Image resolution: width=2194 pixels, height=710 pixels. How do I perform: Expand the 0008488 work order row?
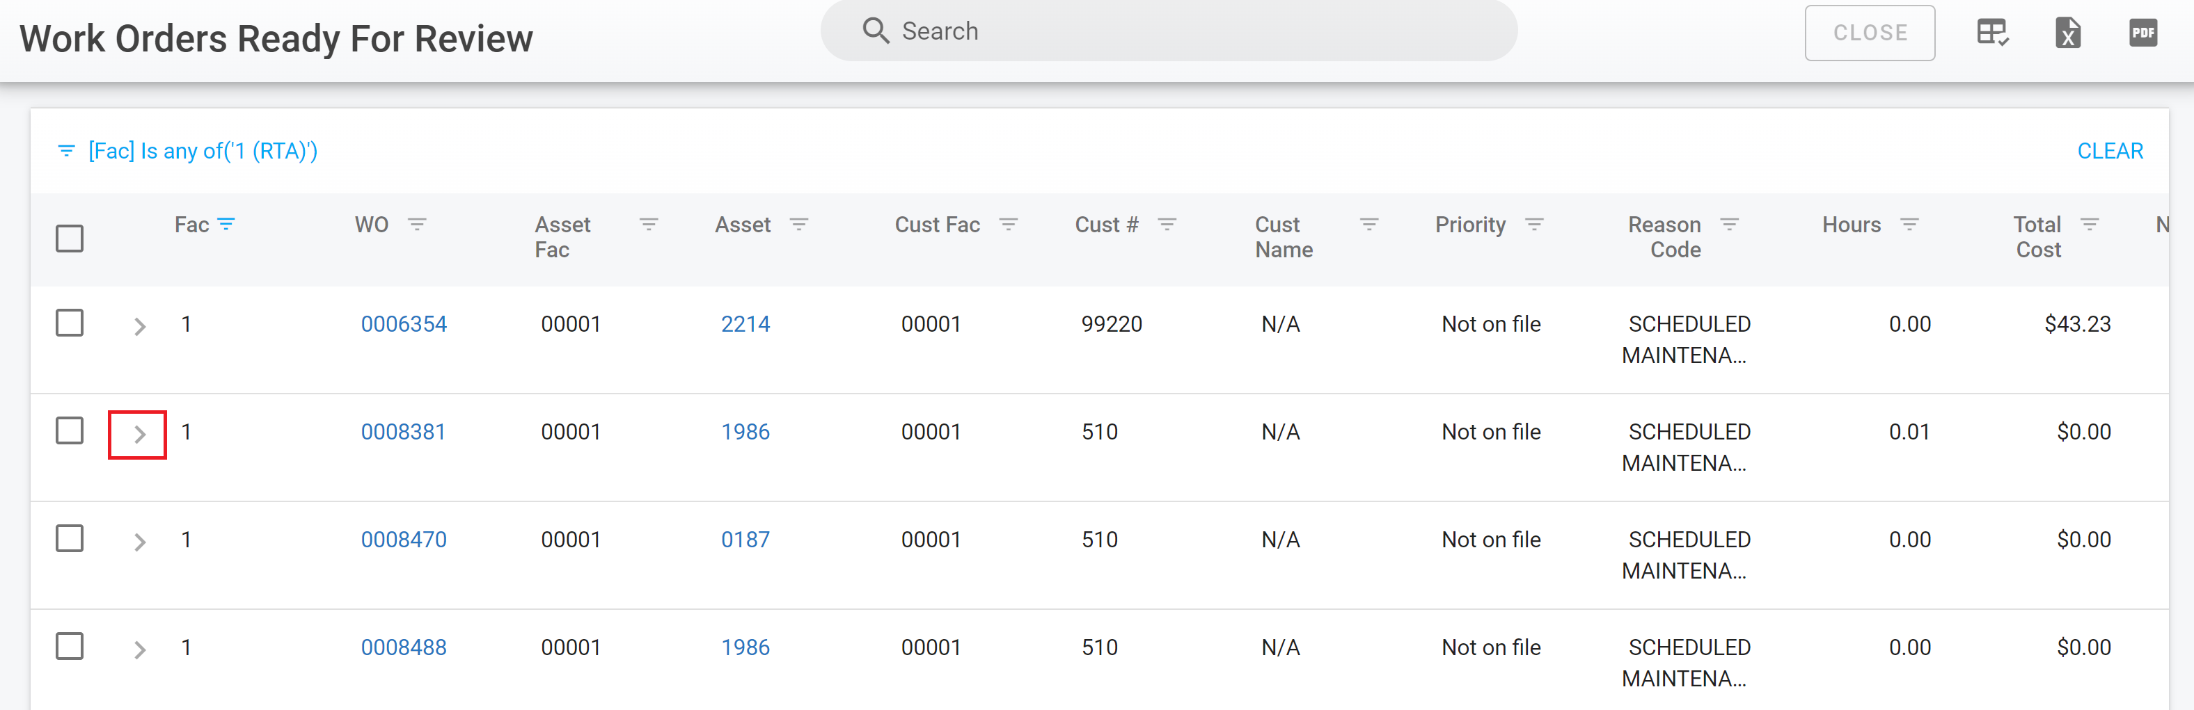[x=140, y=650]
